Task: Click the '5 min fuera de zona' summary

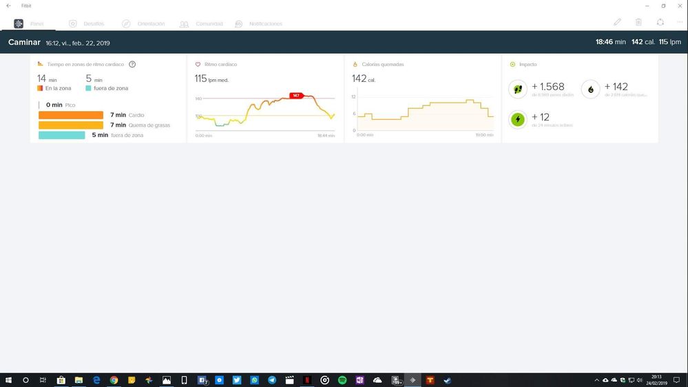Action: click(x=107, y=83)
